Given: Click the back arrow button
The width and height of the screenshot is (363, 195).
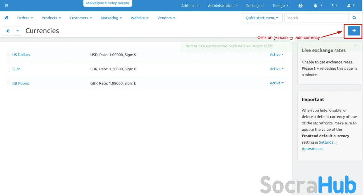Looking at the screenshot, I should [8, 31].
